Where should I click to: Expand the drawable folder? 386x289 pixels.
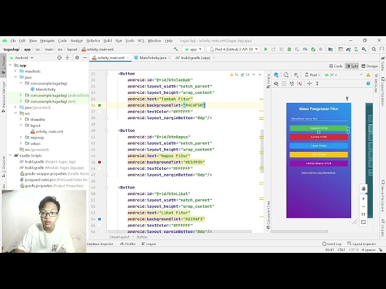coord(21,119)
